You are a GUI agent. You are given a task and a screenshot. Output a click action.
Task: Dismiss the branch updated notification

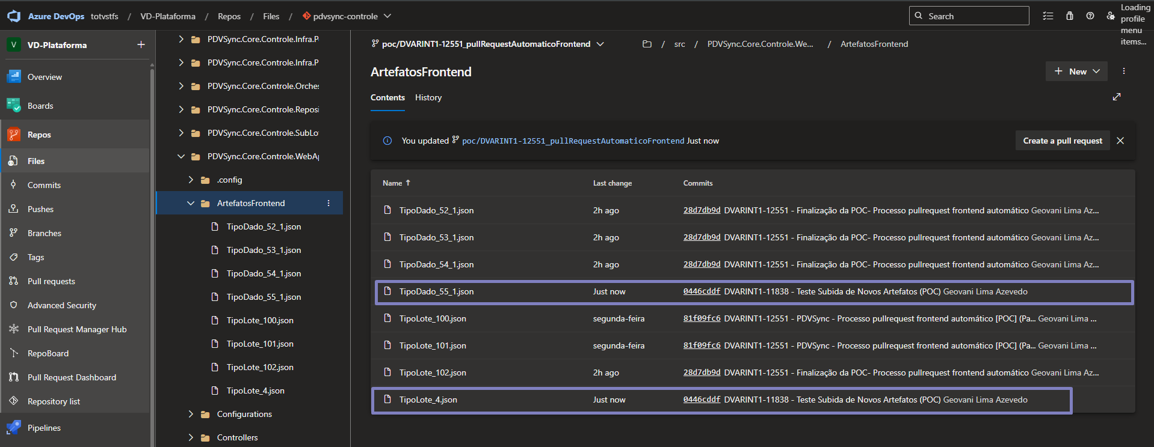coord(1120,141)
